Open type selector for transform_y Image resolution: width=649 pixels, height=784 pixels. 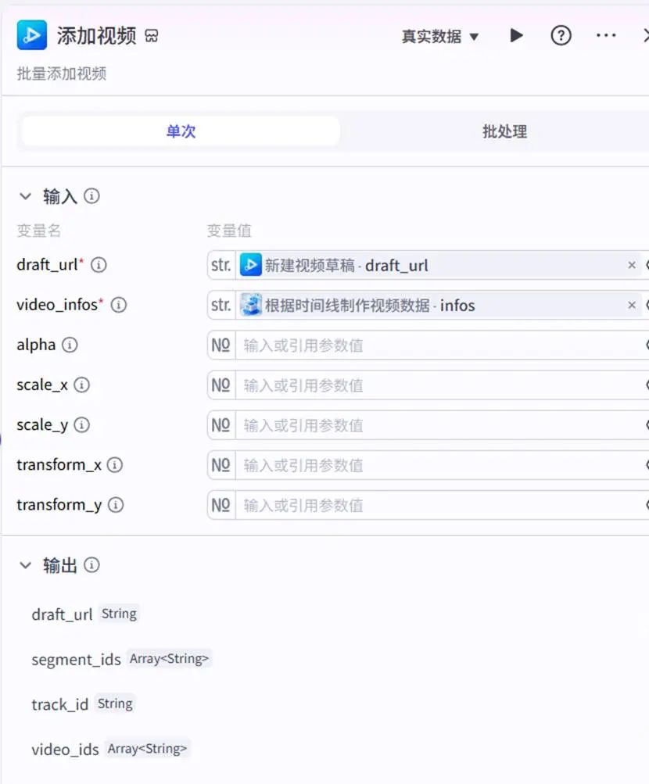(221, 505)
